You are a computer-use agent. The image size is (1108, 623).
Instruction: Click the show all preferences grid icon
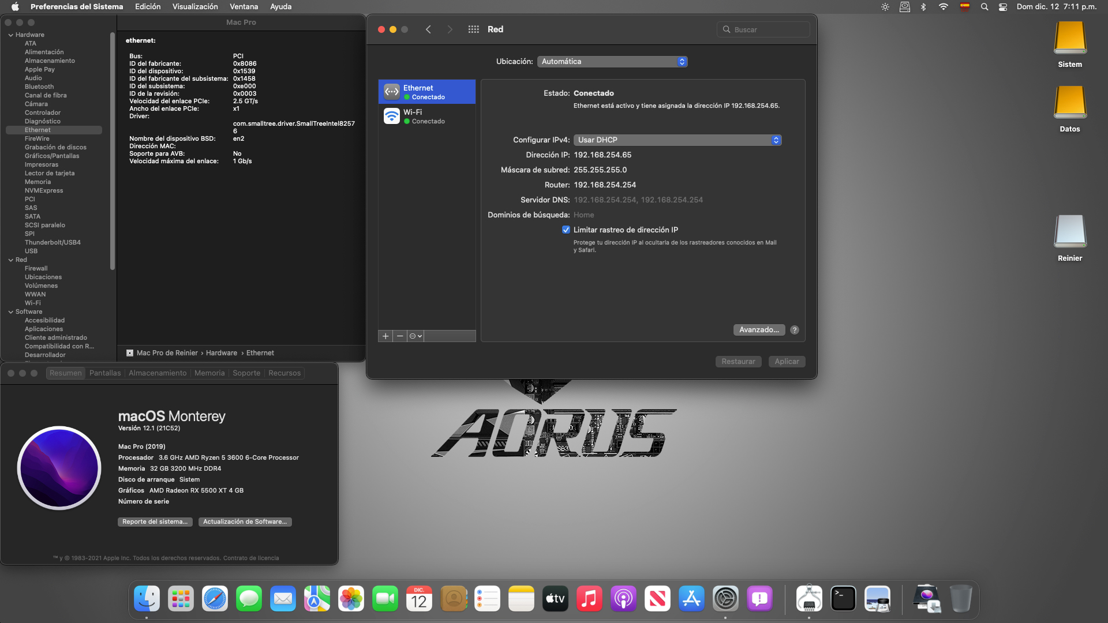click(473, 29)
